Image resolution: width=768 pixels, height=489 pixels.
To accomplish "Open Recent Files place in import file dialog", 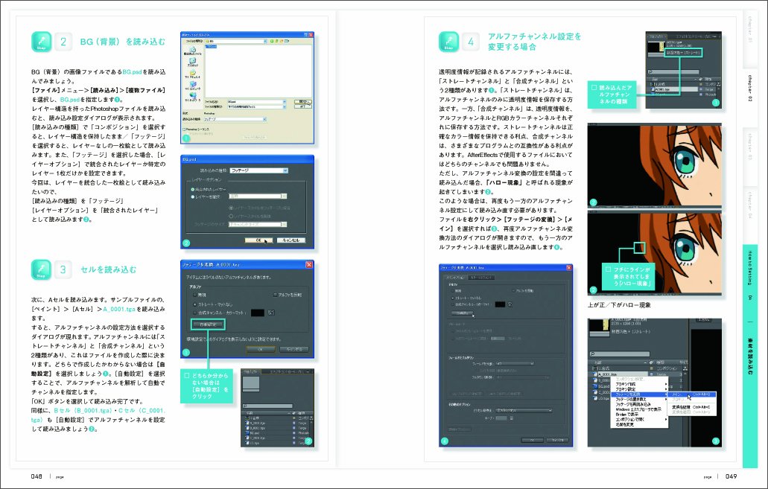I will 192,51.
